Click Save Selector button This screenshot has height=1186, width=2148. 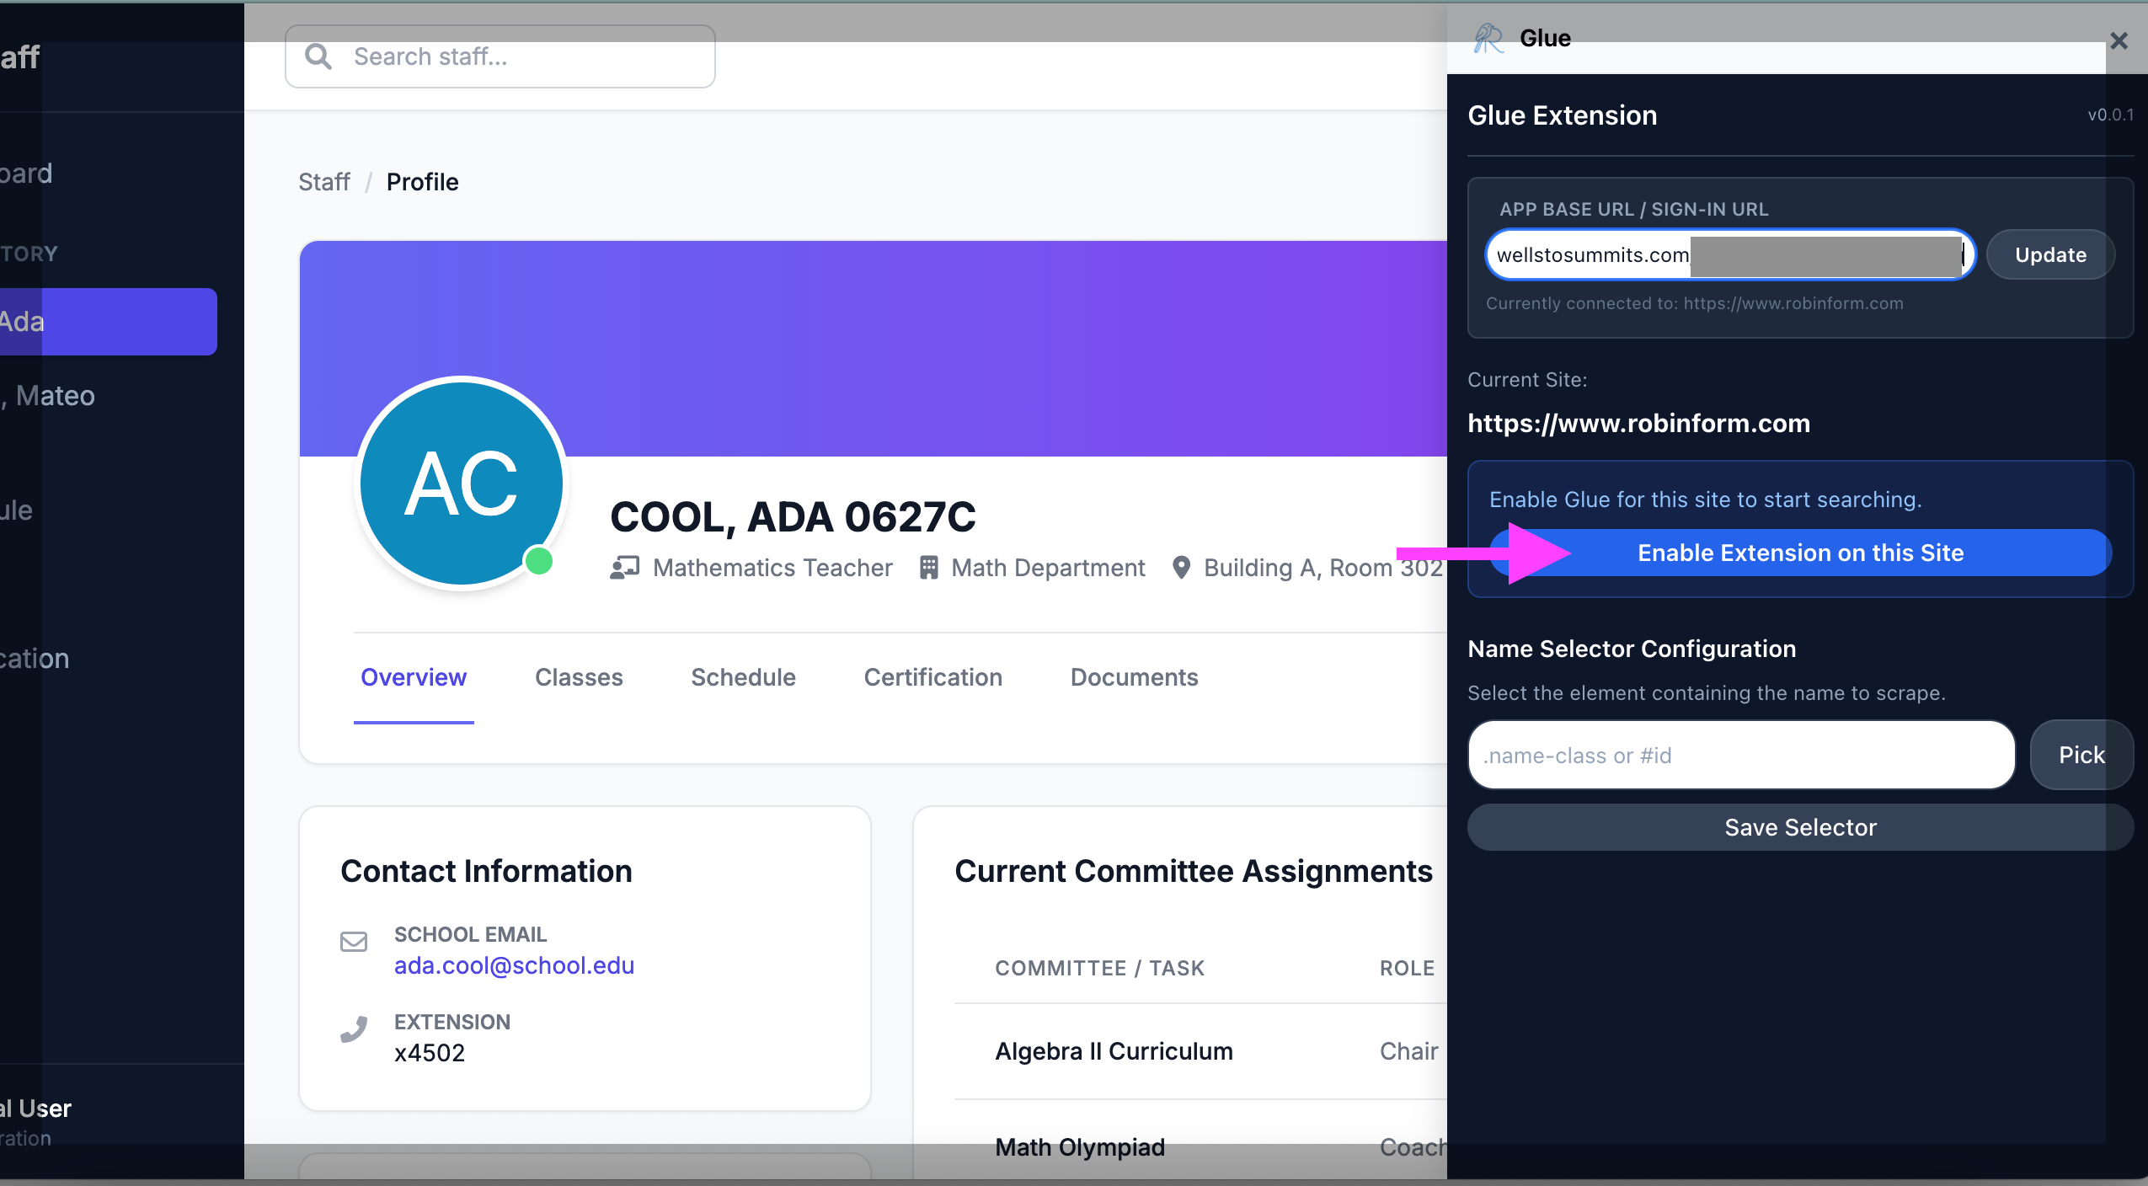(1800, 827)
